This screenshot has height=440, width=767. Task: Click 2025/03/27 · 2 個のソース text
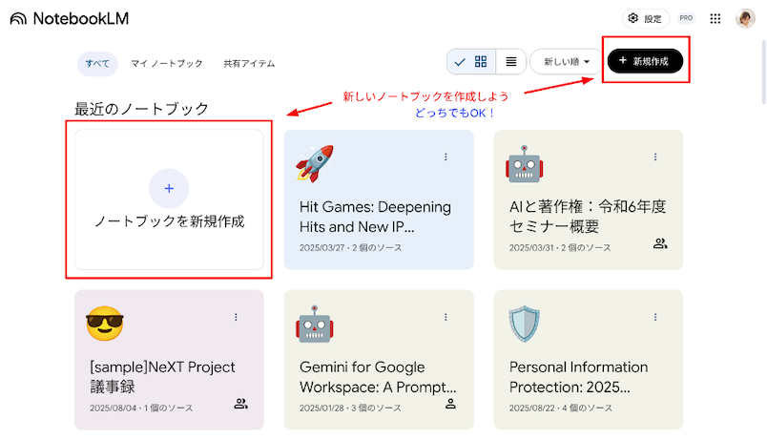pos(351,248)
